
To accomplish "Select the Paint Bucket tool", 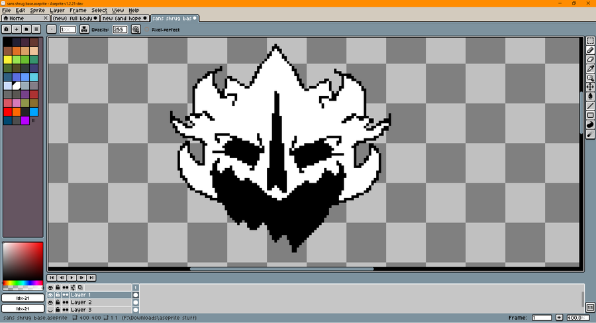I will (590, 97).
